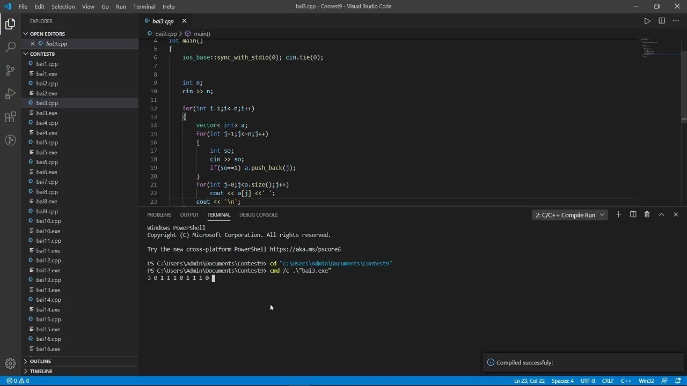Screen dimensions: 687x386
Task: Open Run and Debug view
Action: tap(10, 94)
